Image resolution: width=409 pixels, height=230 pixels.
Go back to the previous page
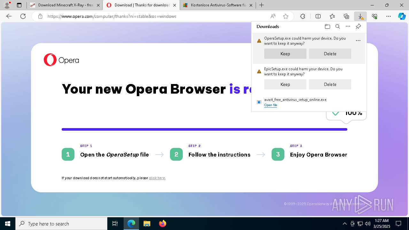click(9, 16)
